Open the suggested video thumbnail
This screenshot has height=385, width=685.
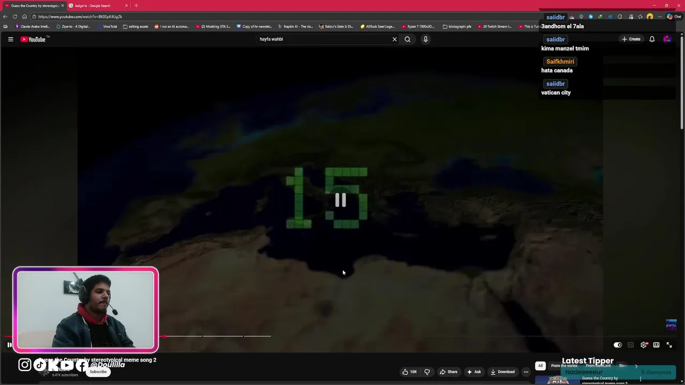(x=557, y=380)
